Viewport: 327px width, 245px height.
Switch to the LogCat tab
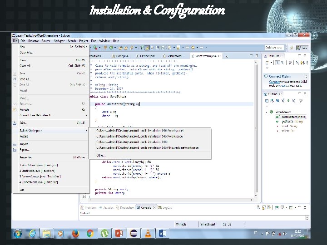click(x=165, y=207)
